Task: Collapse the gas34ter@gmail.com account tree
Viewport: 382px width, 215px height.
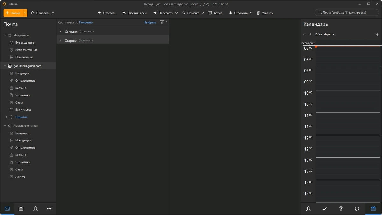Action: 5,66
